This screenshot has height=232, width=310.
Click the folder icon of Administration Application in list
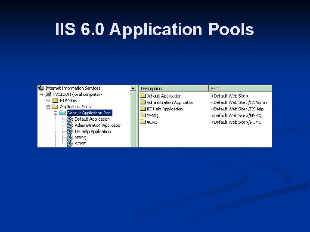tap(143, 102)
